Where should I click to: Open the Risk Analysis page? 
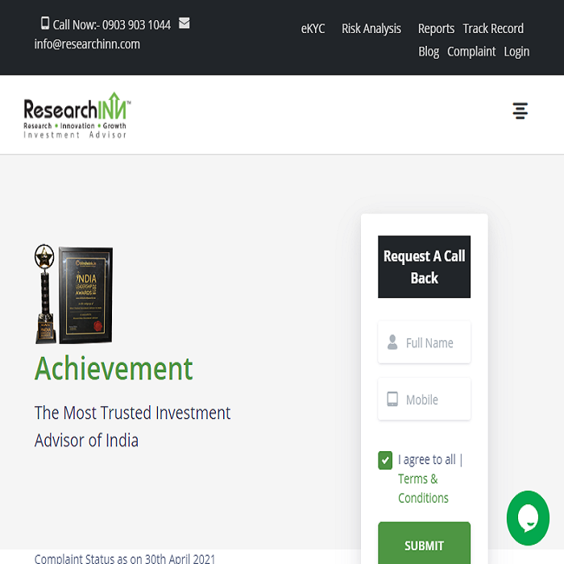(x=371, y=28)
